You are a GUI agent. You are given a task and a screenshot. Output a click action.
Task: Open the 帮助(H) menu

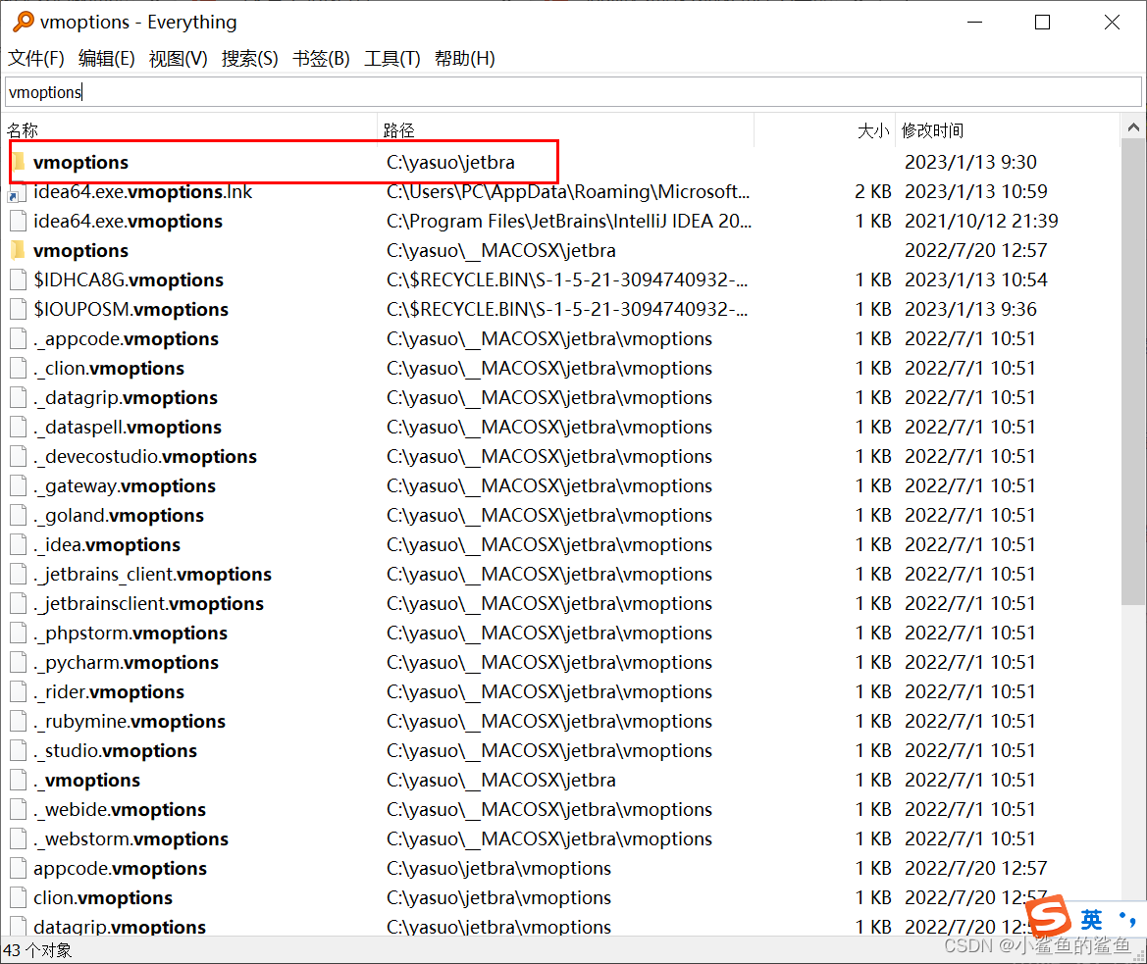pyautogui.click(x=463, y=58)
